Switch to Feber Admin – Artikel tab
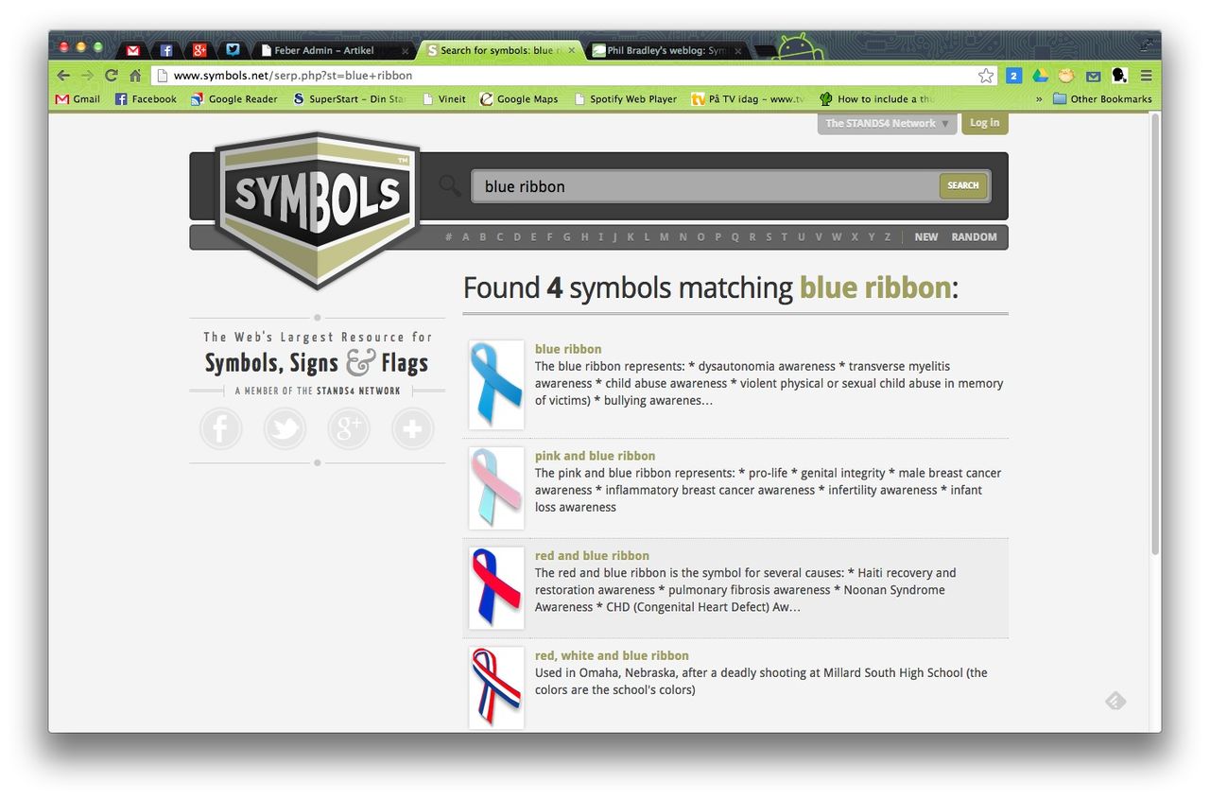Screen dimensions: 1210x800 (x=333, y=50)
